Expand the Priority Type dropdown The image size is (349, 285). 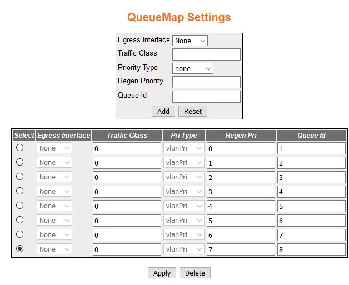pos(192,68)
